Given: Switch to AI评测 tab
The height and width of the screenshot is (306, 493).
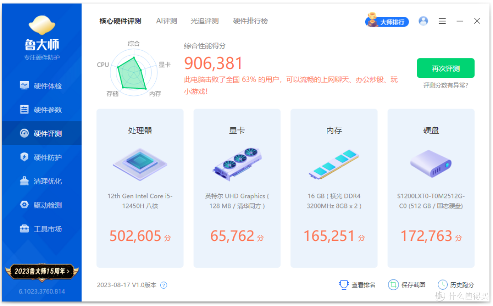Looking at the screenshot, I should 166,21.
